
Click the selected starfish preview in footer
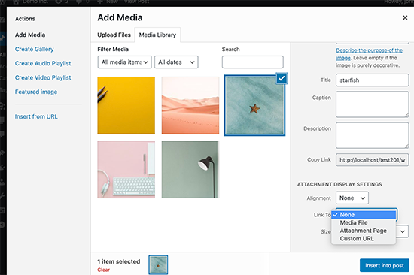pos(158,265)
